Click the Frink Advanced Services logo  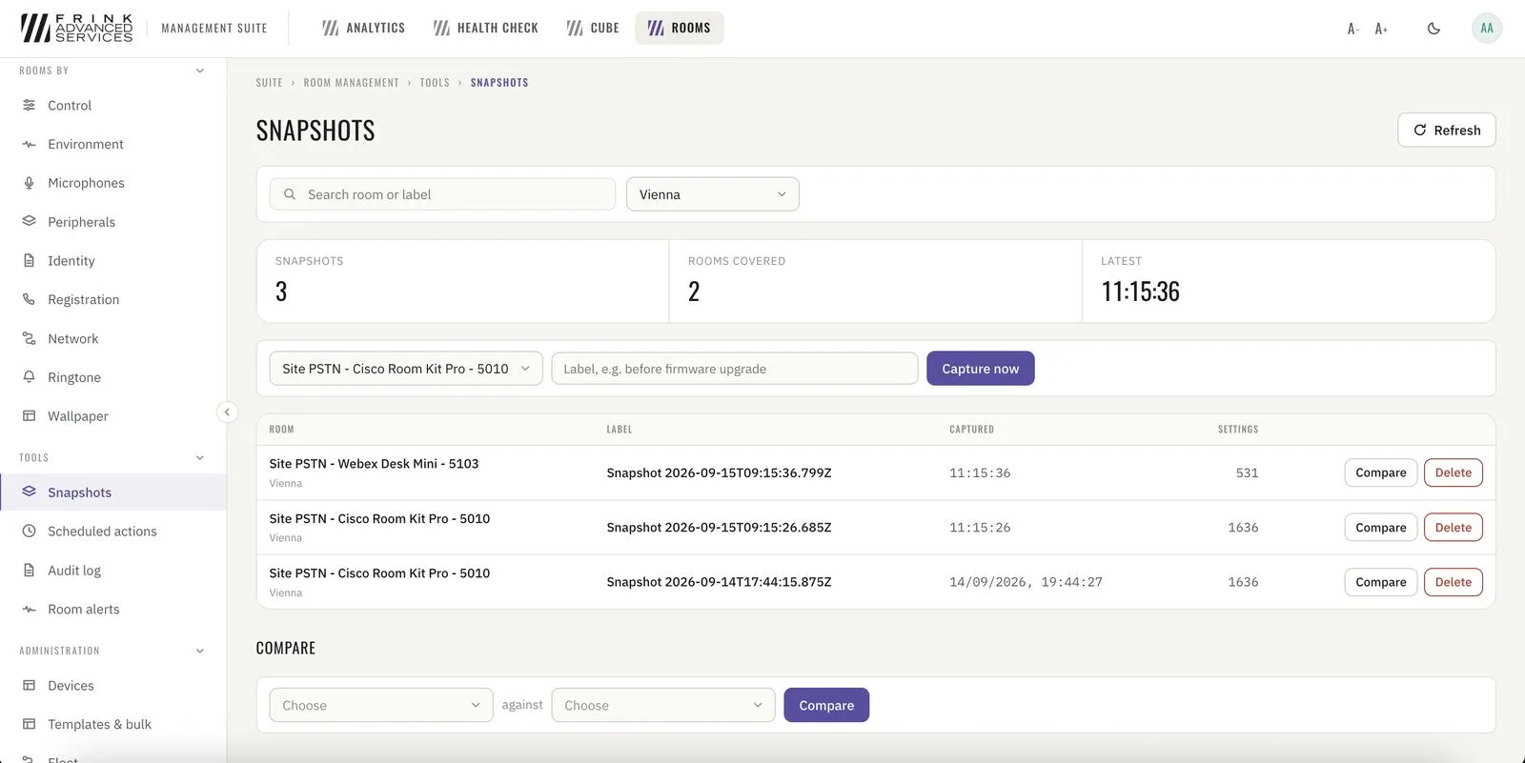pyautogui.click(x=77, y=29)
